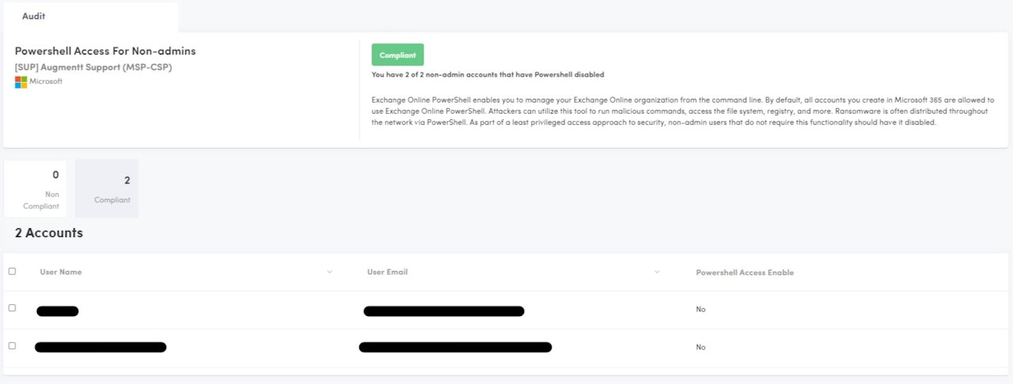1013x384 pixels.
Task: Select the Compliant count card showing 2
Action: pos(107,188)
